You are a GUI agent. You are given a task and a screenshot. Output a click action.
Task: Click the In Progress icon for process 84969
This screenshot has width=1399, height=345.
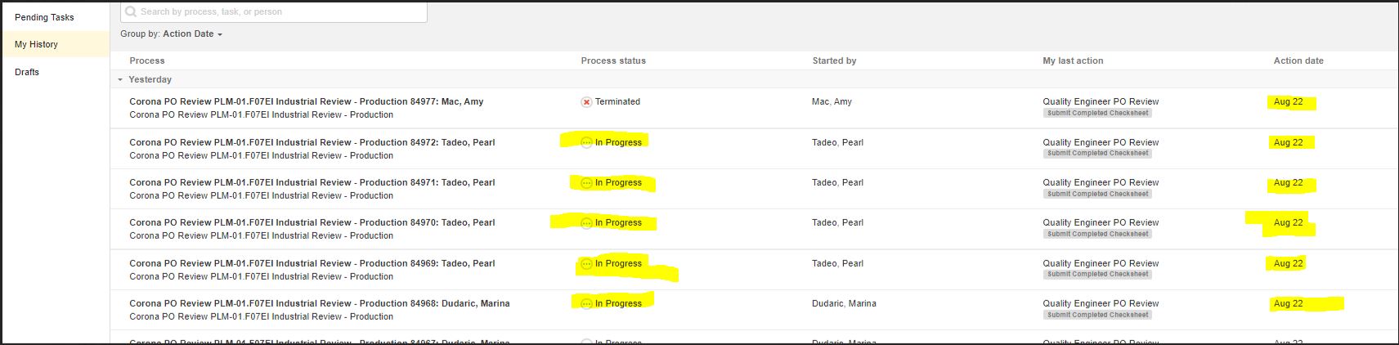(586, 264)
